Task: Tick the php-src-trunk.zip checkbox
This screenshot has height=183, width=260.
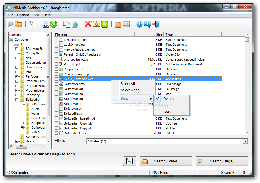Action: [57, 59]
